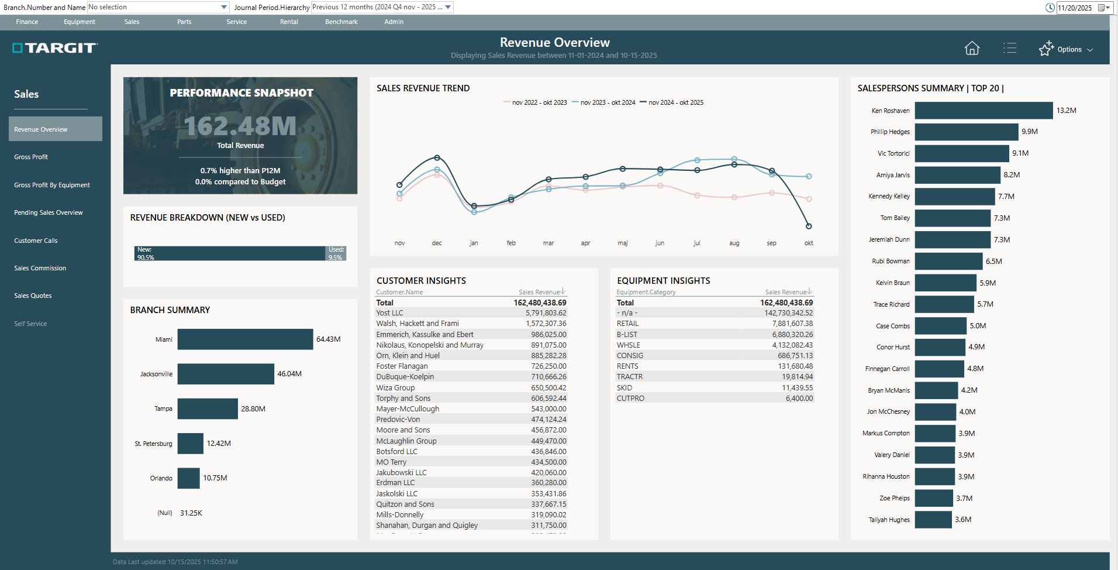
Task: Switch to the Finance tab
Action: (27, 22)
